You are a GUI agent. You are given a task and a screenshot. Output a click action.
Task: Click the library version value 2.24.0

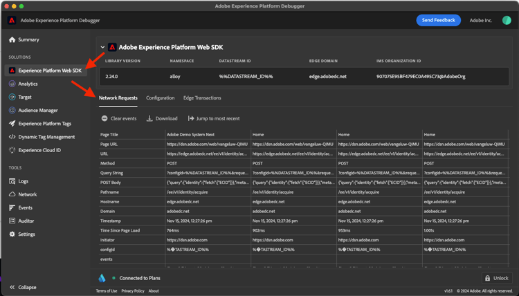[111, 76]
